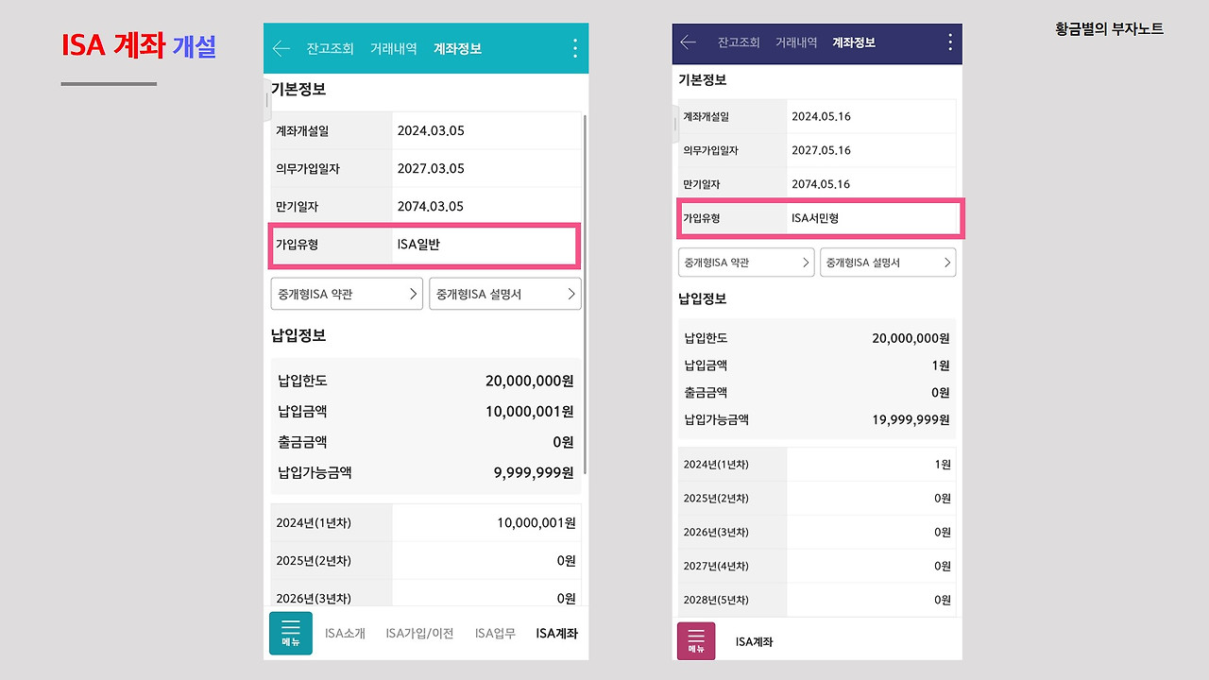Image resolution: width=1209 pixels, height=680 pixels.
Task: Click mandatory period date 2027.05.16
Action: point(821,150)
